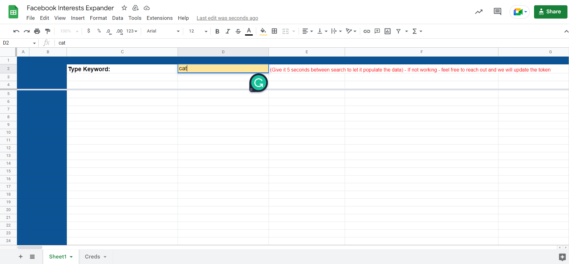The width and height of the screenshot is (569, 264).
Task: Open the borders tool
Action: coord(274,31)
